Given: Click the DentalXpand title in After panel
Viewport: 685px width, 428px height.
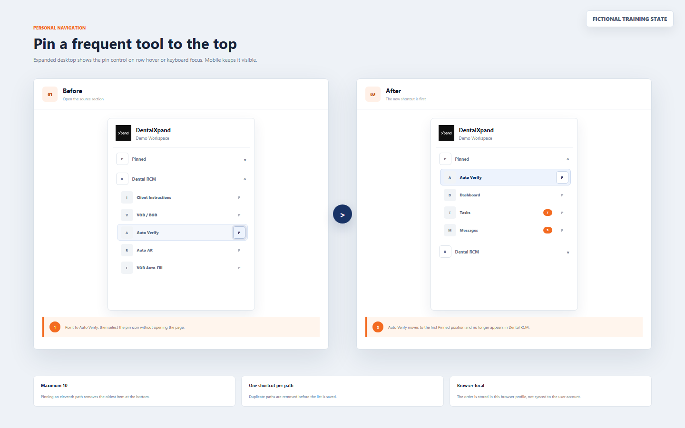Looking at the screenshot, I should click(x=476, y=130).
